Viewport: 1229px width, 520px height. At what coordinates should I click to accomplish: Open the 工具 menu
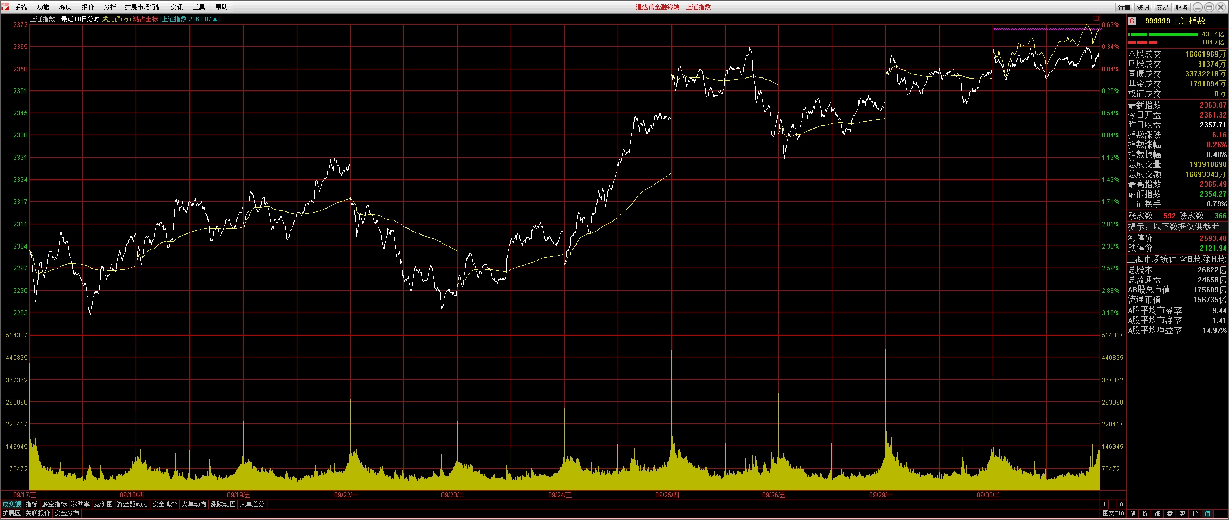[x=199, y=7]
